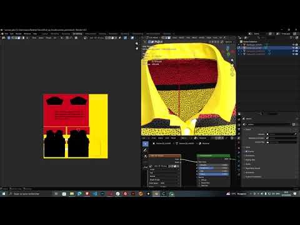Click the Metallic slider in Principled BSDF
300x225 pixels.
pyautogui.click(x=213, y=165)
